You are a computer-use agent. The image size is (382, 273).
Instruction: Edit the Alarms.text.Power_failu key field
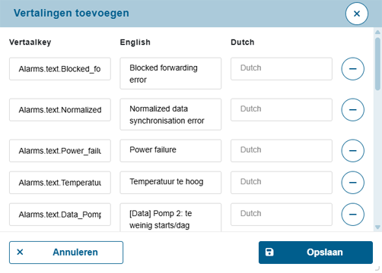[x=60, y=151]
